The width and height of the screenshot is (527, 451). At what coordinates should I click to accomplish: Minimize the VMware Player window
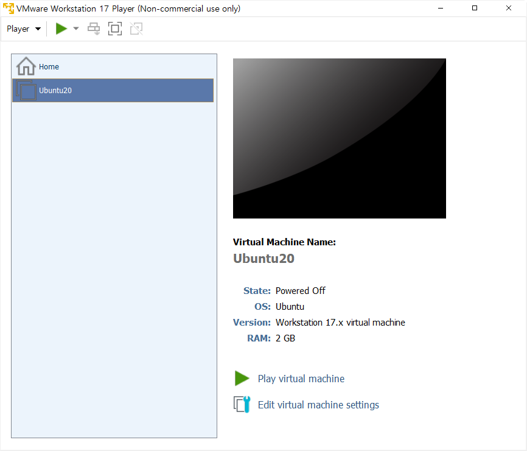pos(441,8)
